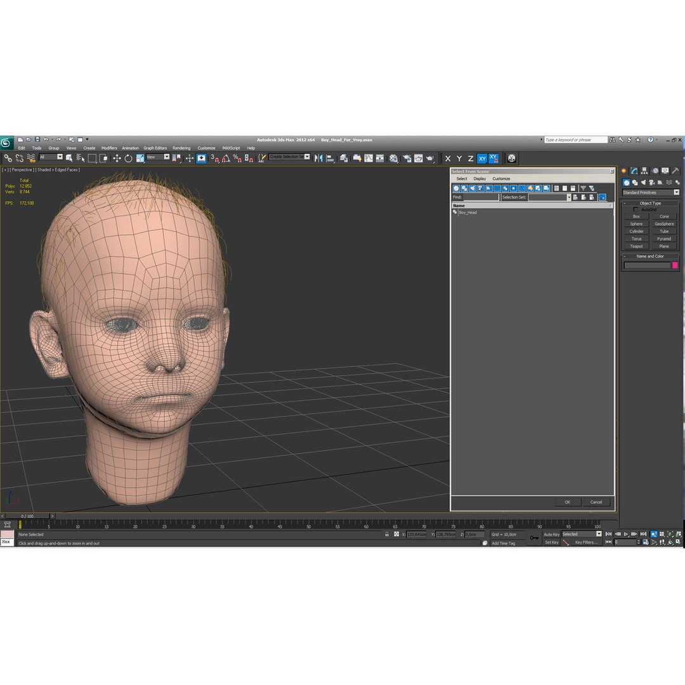The width and height of the screenshot is (685, 685).
Task: Switch to Motion command panel tab
Action: click(x=655, y=171)
